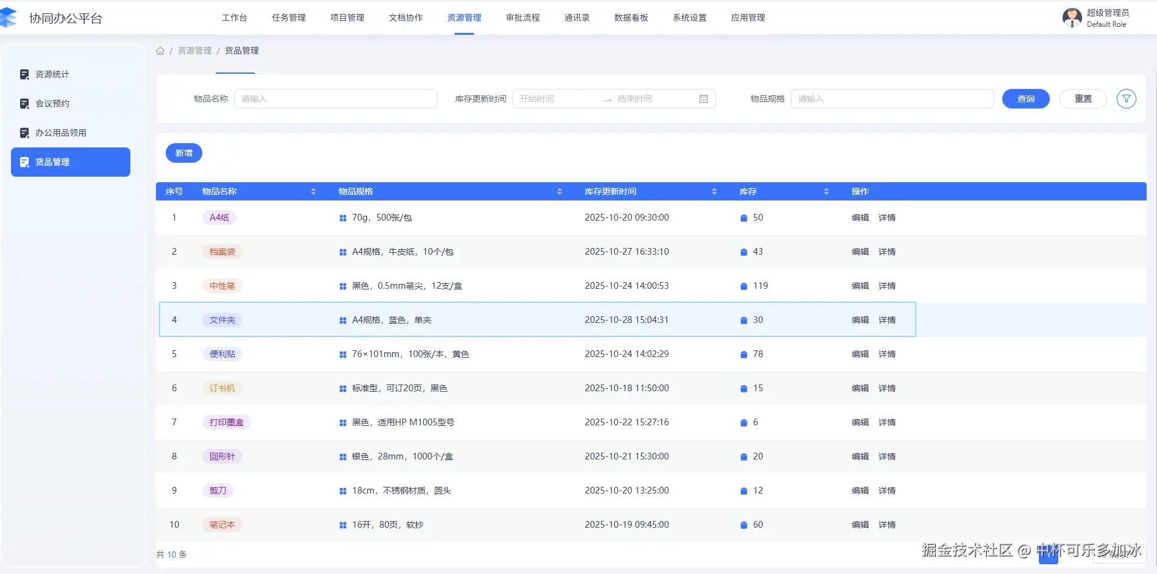The image size is (1157, 574).
Task: Sort by 库存更新时间 column arrows
Action: [714, 191]
